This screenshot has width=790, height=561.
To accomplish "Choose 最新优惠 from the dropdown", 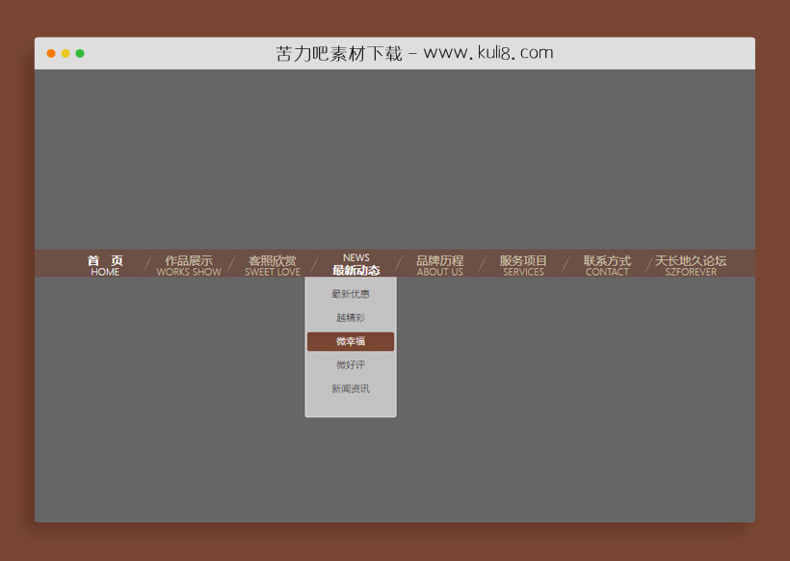I will click(x=351, y=294).
